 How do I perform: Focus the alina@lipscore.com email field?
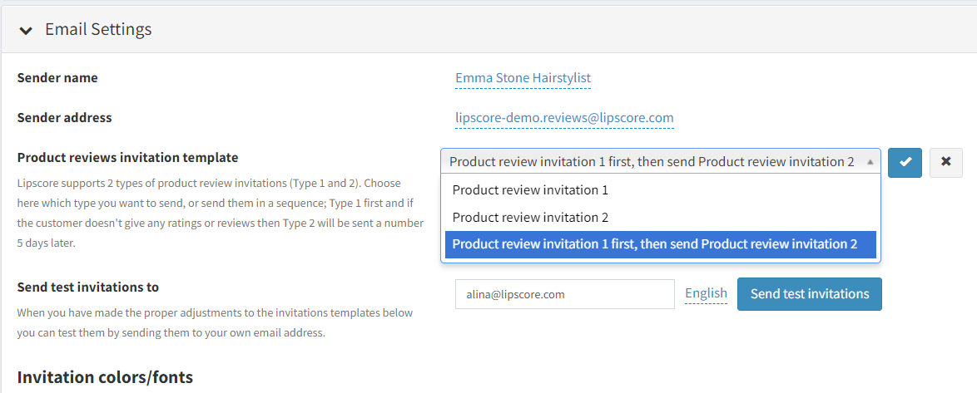564,294
